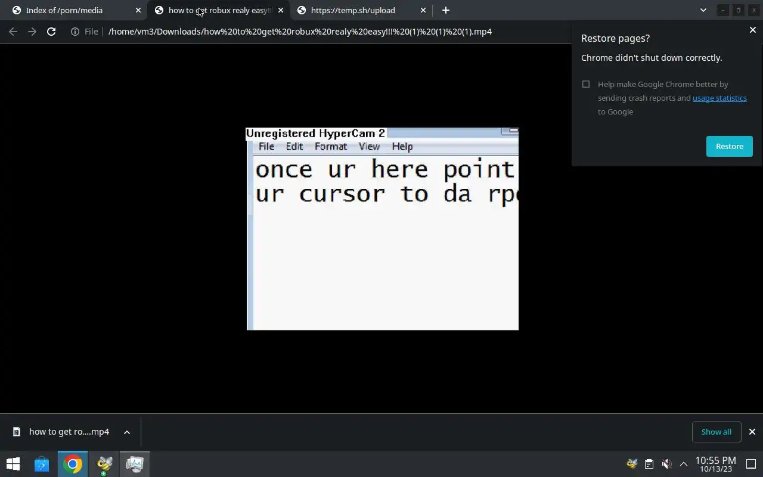Open the clipboard tray icon
The width and height of the screenshot is (763, 477).
coord(649,464)
